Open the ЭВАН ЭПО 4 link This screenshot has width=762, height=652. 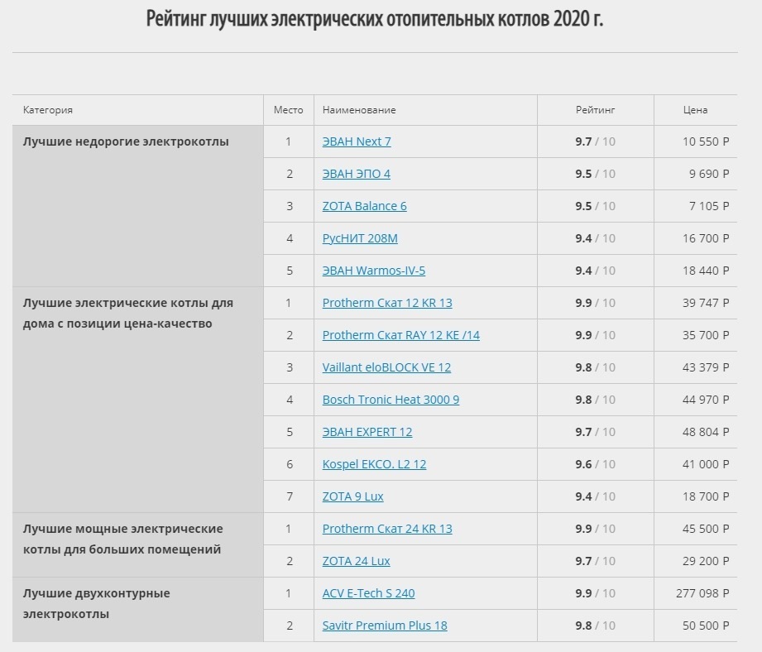357,174
